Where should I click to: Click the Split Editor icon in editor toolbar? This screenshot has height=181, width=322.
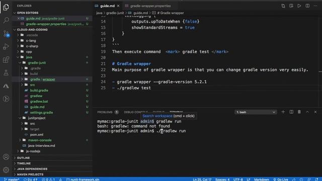(307, 6)
